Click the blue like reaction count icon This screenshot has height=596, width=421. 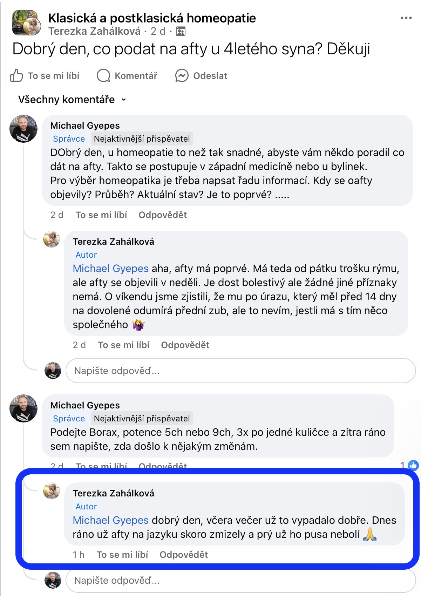point(413,465)
